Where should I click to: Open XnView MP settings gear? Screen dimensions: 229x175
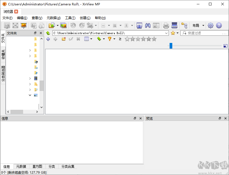[210, 25]
